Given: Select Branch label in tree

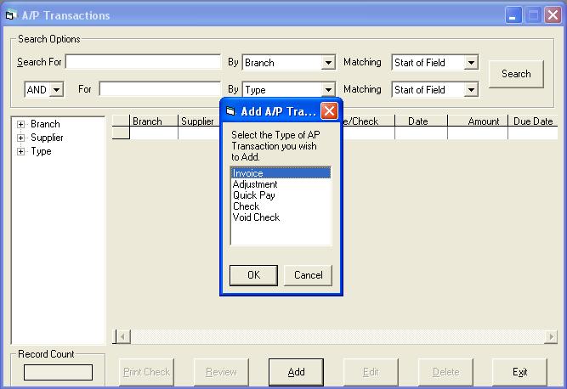Looking at the screenshot, I should tap(45, 124).
